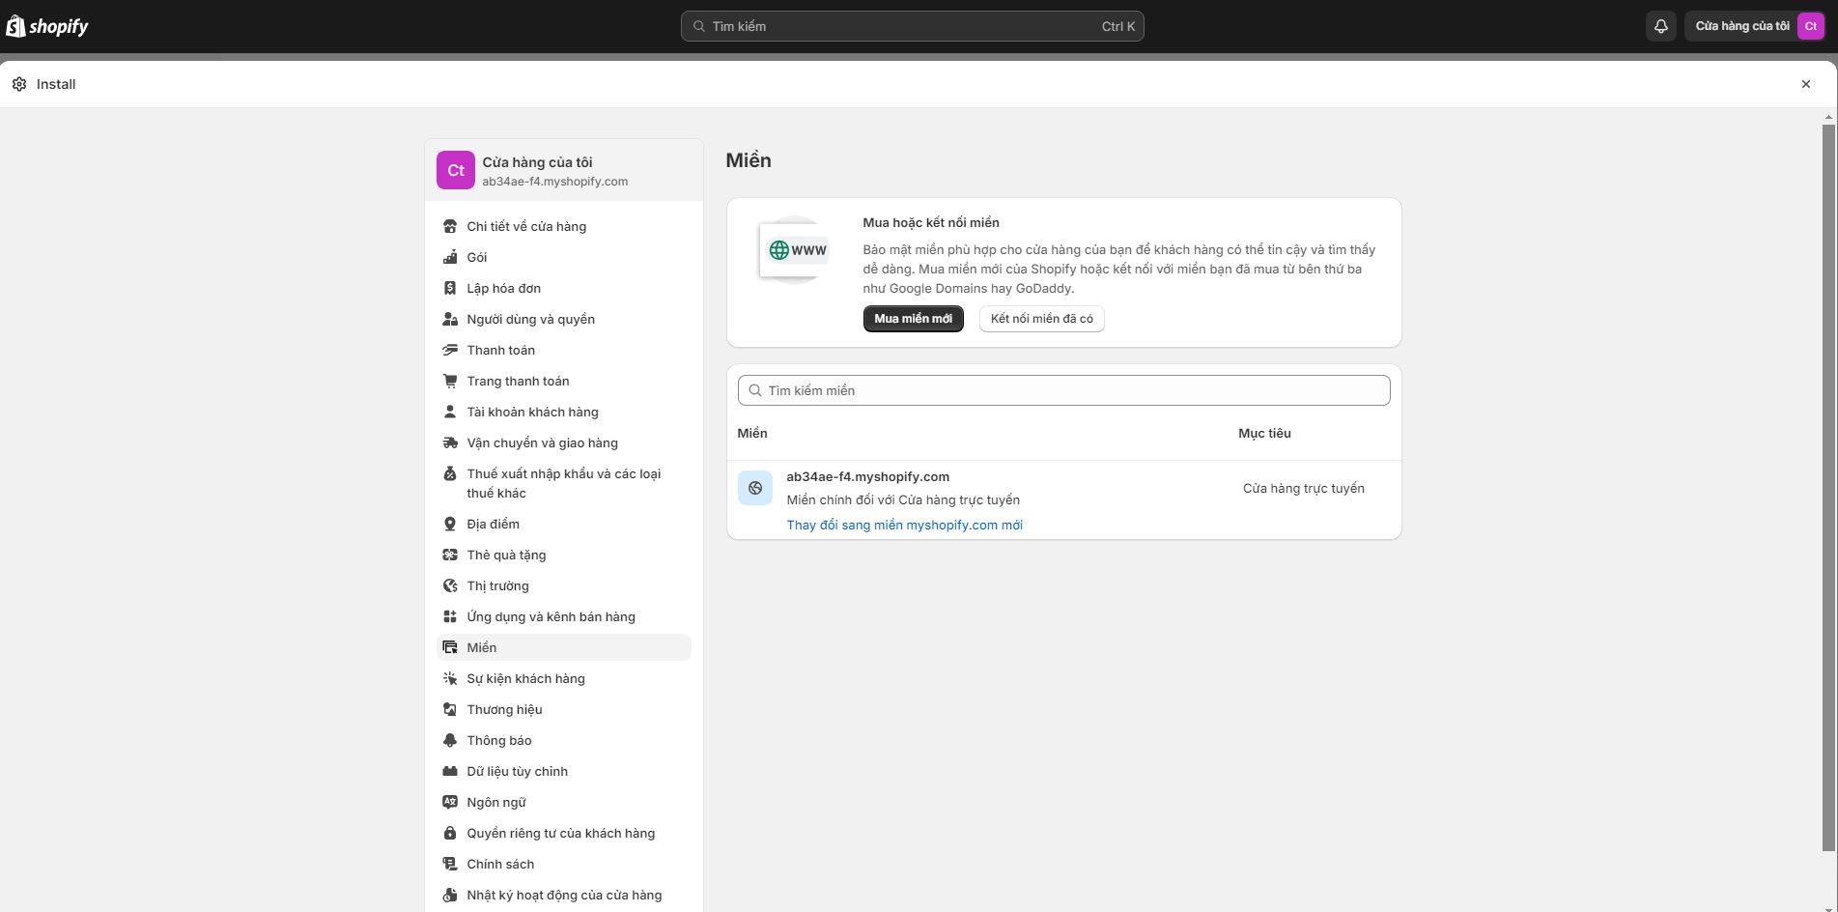
Task: Go to Người dùng và quyền section
Action: click(x=530, y=319)
